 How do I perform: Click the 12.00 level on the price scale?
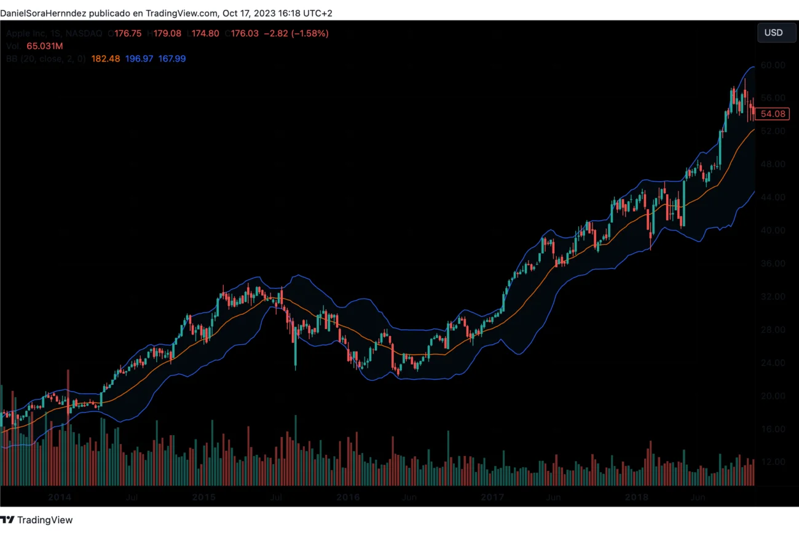pos(773,462)
